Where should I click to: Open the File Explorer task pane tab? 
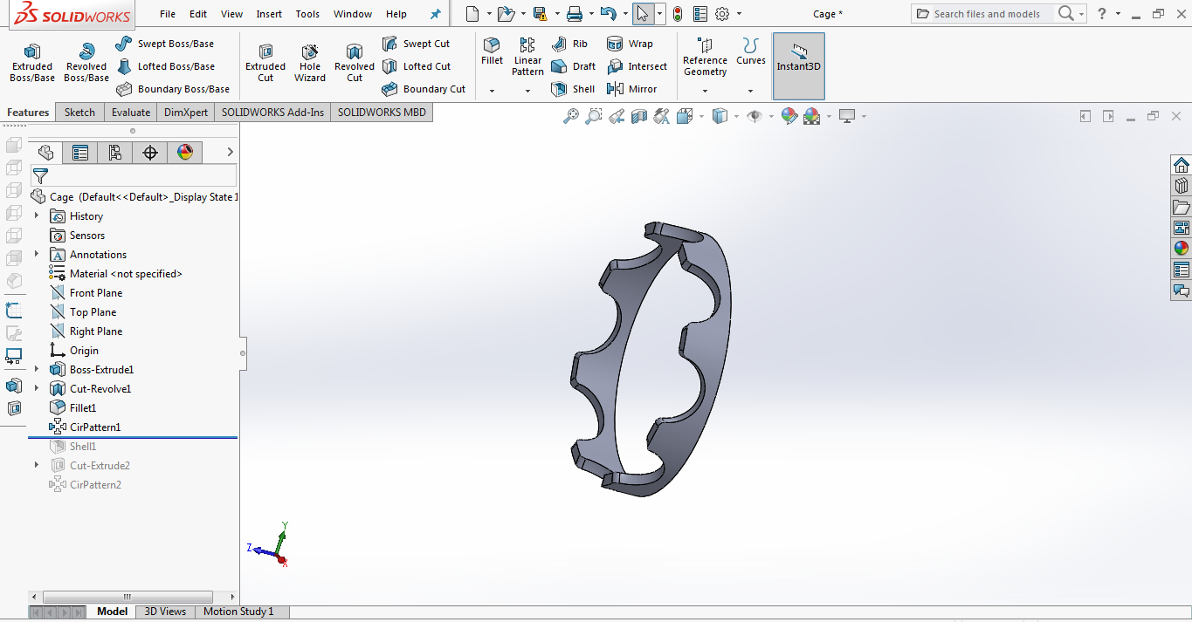click(x=1182, y=207)
